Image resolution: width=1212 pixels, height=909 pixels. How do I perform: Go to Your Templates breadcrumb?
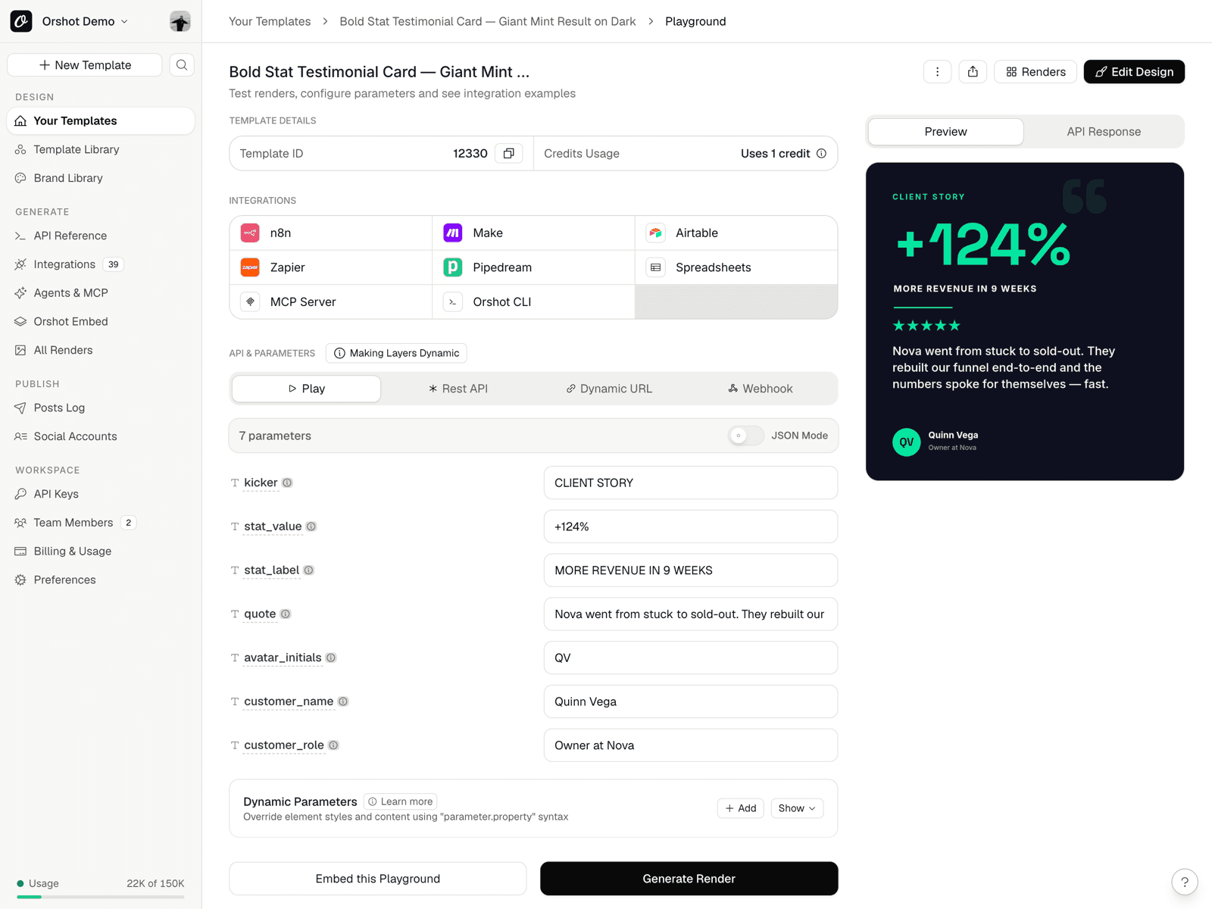coord(270,21)
